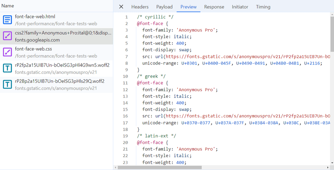Switch to the Response tab
The width and height of the screenshot is (334, 170).
[x=214, y=7]
